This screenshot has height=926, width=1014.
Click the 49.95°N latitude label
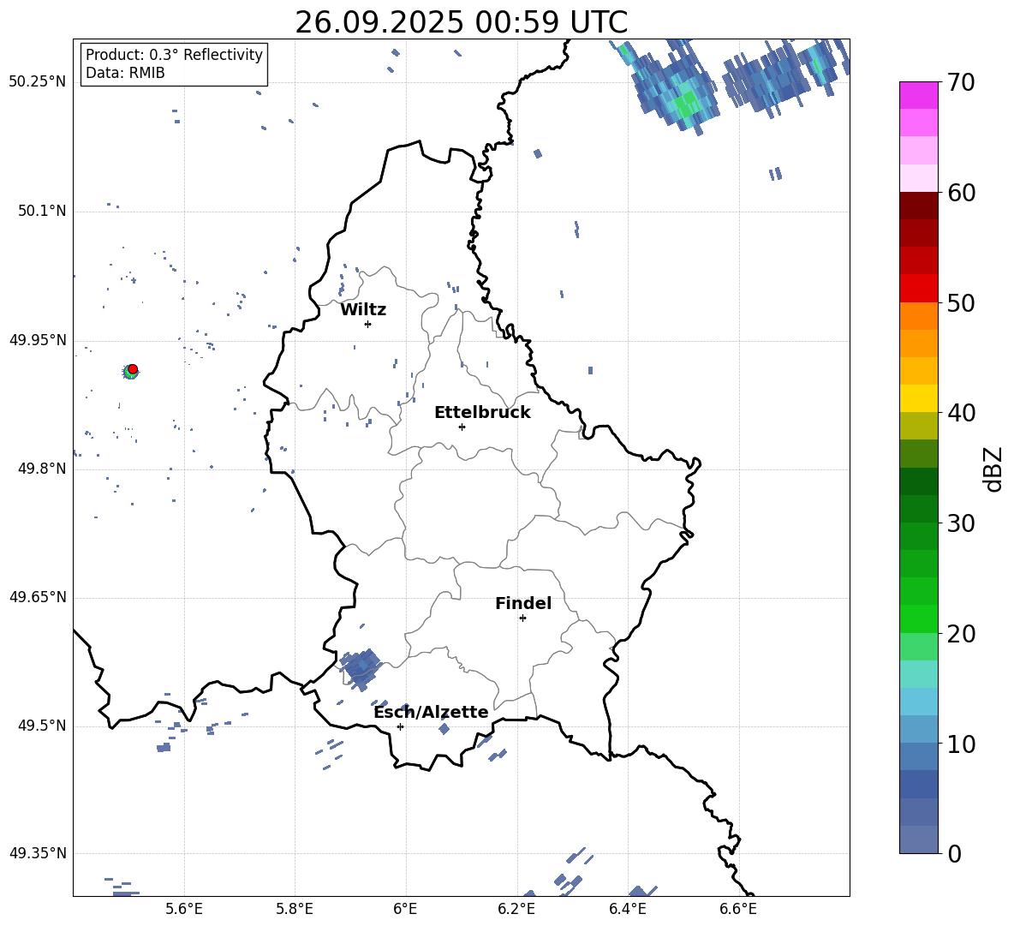coord(38,340)
